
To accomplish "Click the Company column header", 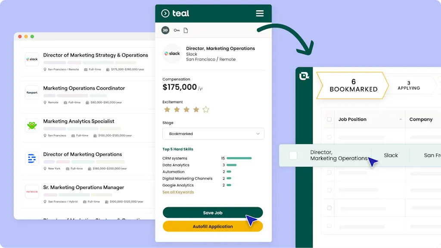I will (x=421, y=119).
